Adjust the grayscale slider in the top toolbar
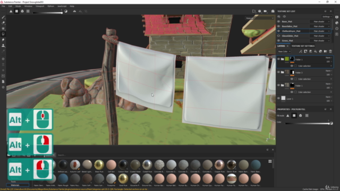Image resolution: width=340 pixels, height=191 pixels. [x=47, y=13]
